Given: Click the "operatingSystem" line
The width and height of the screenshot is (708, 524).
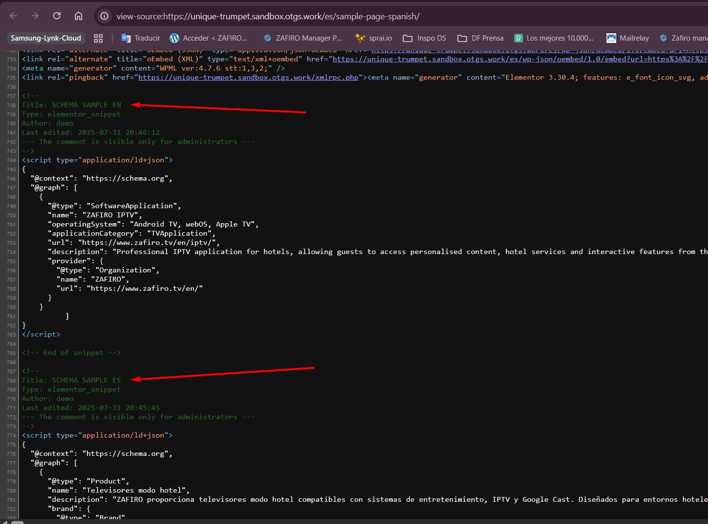Looking at the screenshot, I should click(153, 224).
